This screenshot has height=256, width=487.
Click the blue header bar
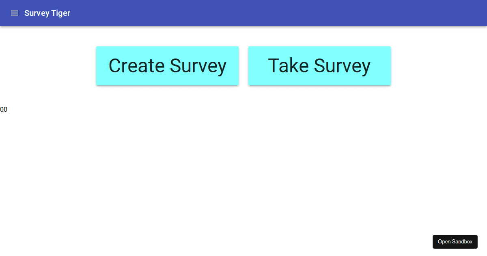(x=243, y=13)
